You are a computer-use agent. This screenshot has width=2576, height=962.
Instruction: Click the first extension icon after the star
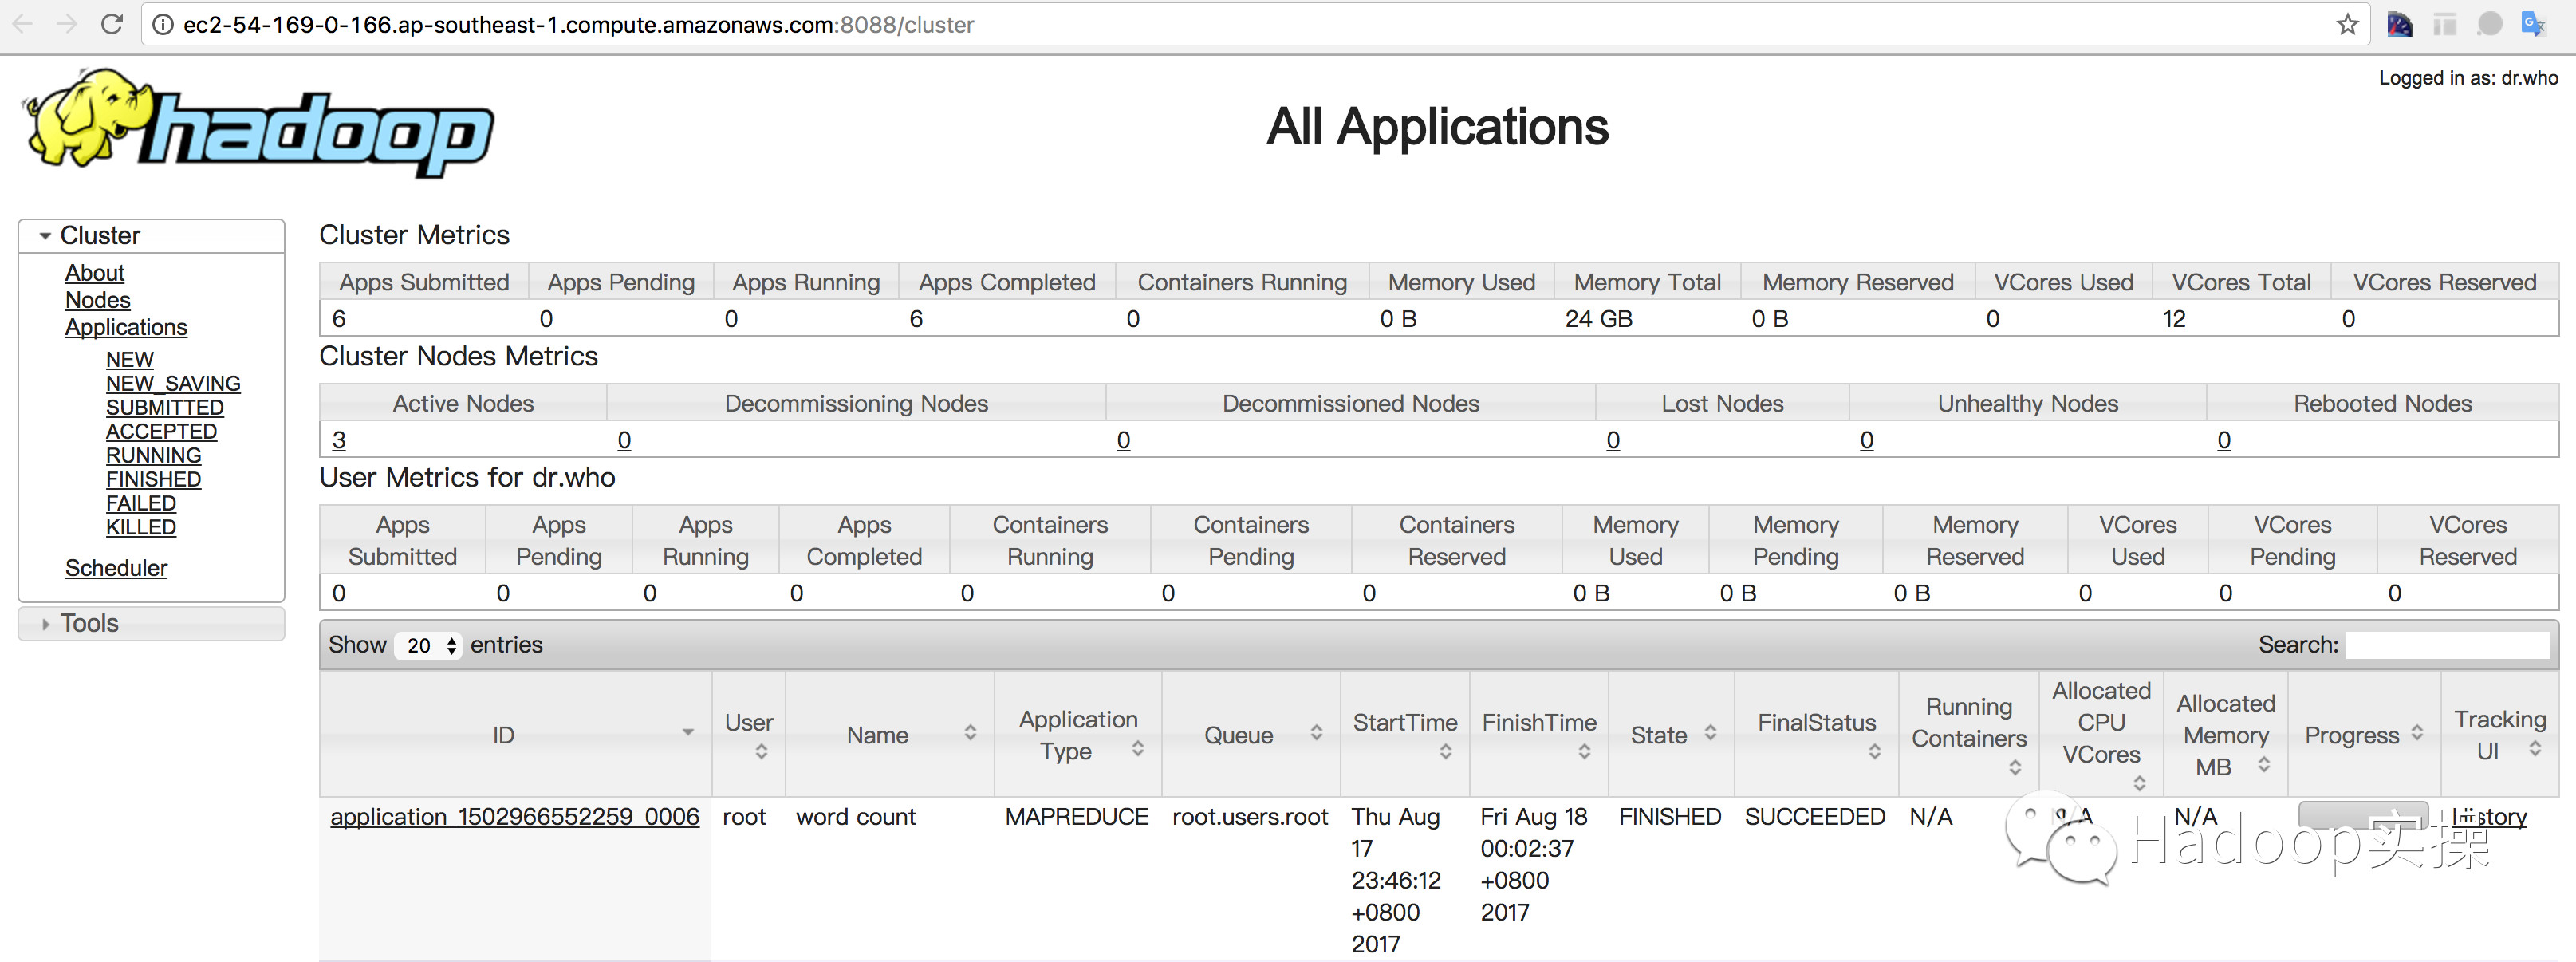click(2400, 24)
